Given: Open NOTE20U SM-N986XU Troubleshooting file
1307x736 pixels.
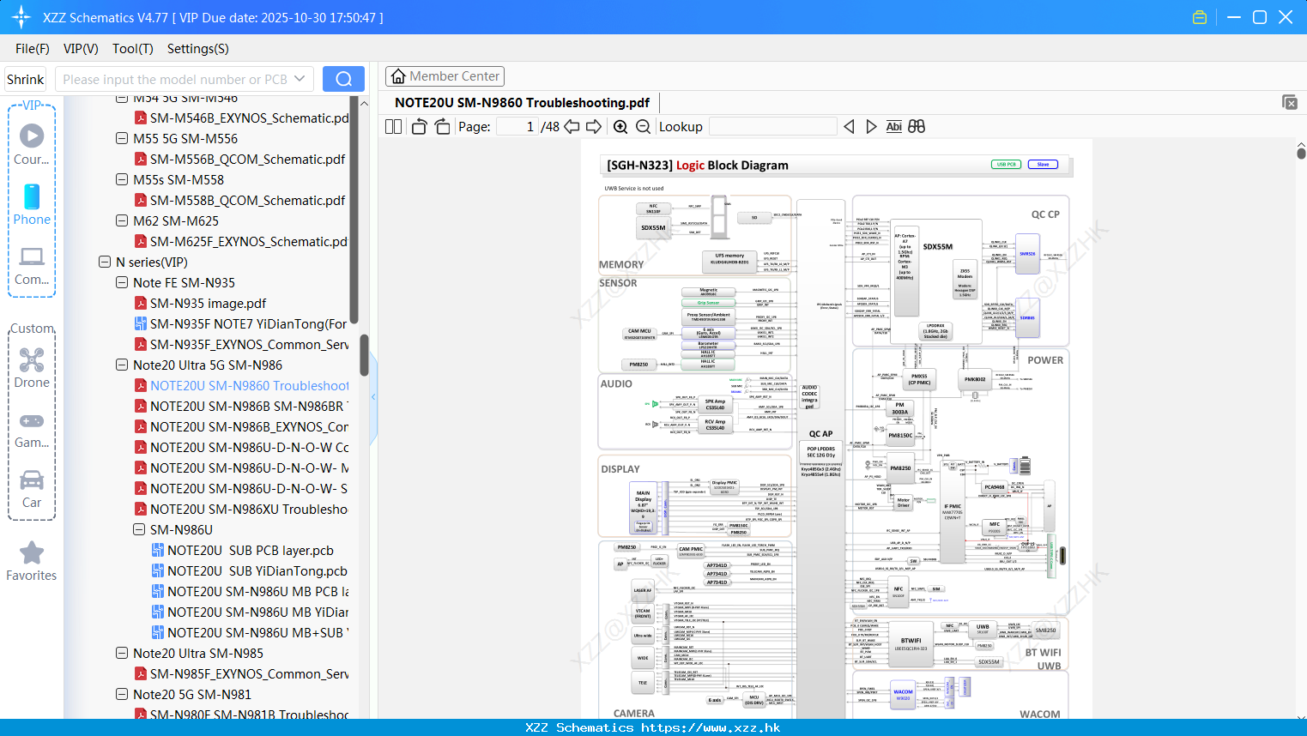Looking at the screenshot, I should tap(249, 510).
